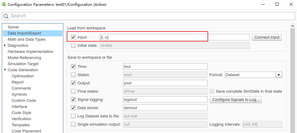Select the Diagnostics item

click(x=18, y=45)
